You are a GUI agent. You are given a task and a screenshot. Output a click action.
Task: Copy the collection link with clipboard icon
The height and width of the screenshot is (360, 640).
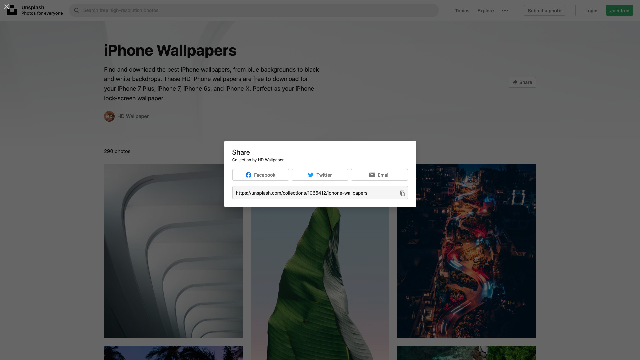pyautogui.click(x=402, y=193)
